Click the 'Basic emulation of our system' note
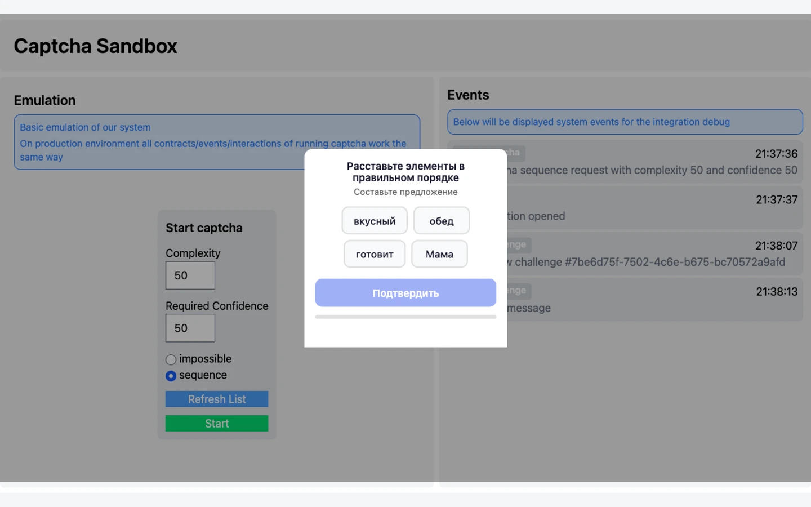The image size is (811, 507). pyautogui.click(x=85, y=127)
